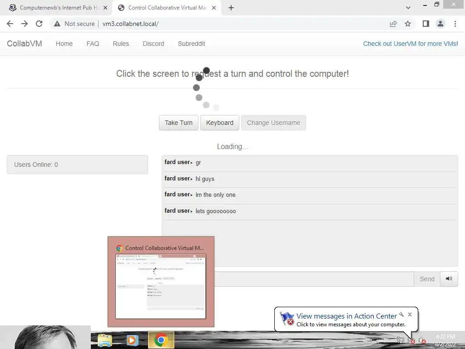Image resolution: width=465 pixels, height=349 pixels.
Task: Open the Chrome profile avatar
Action: [x=440, y=24]
